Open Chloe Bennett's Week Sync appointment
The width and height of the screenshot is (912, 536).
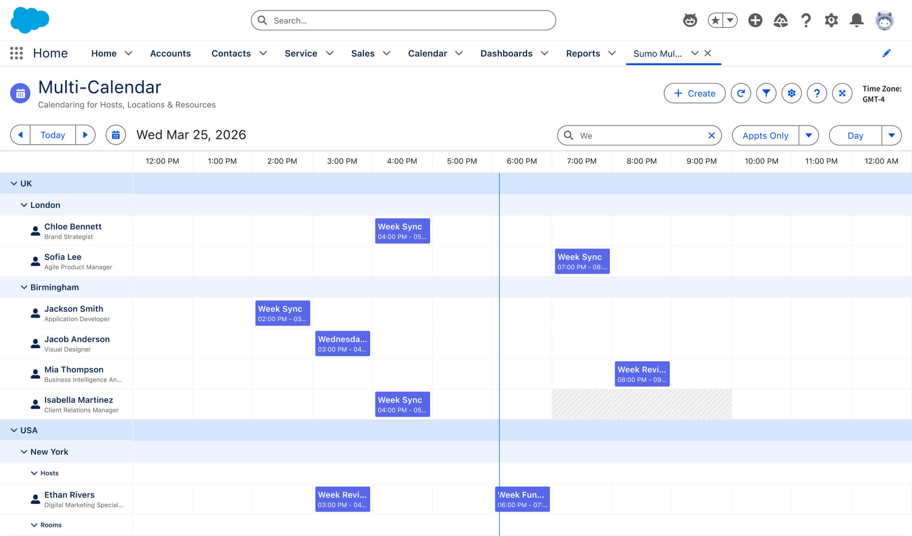coord(402,231)
